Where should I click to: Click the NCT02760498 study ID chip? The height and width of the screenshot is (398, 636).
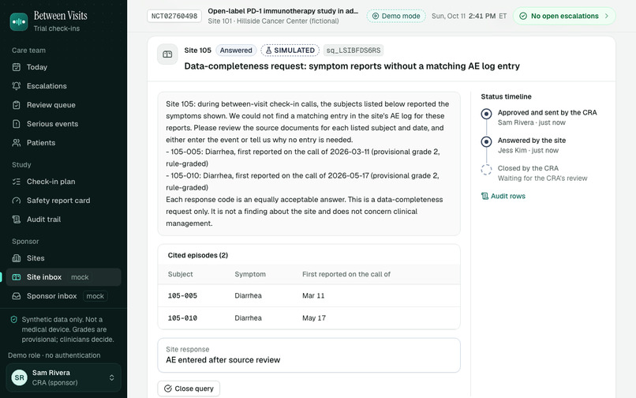[x=174, y=17]
